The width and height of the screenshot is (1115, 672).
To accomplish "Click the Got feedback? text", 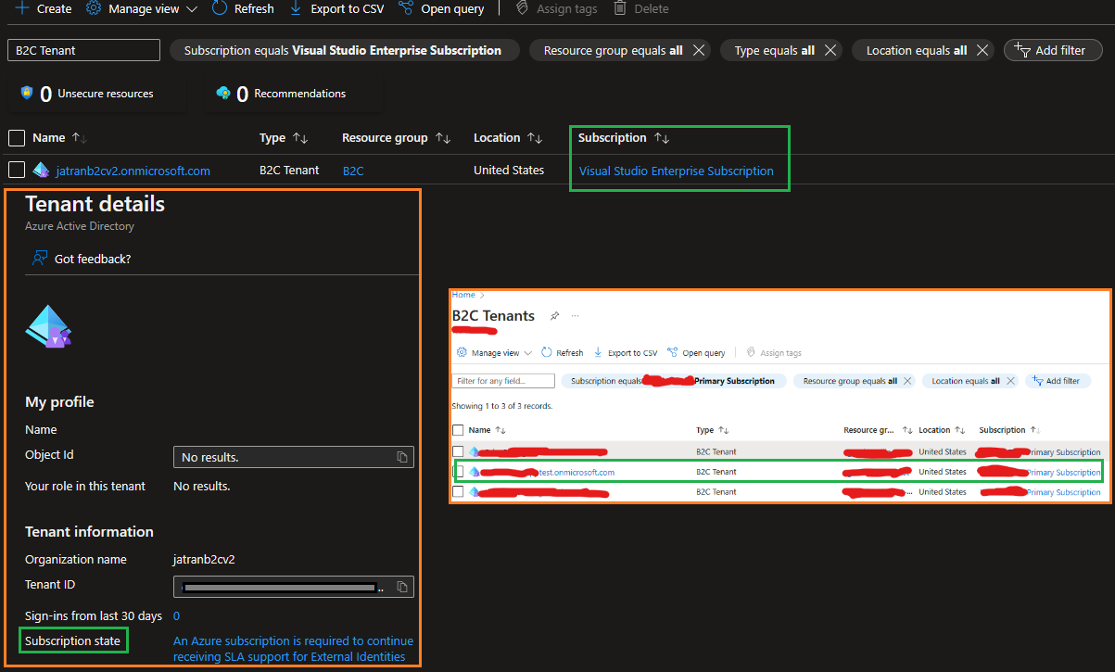I will pyautogui.click(x=93, y=259).
